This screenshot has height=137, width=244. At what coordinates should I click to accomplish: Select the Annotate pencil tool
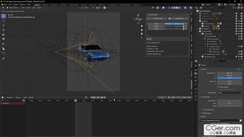click(x=4, y=44)
